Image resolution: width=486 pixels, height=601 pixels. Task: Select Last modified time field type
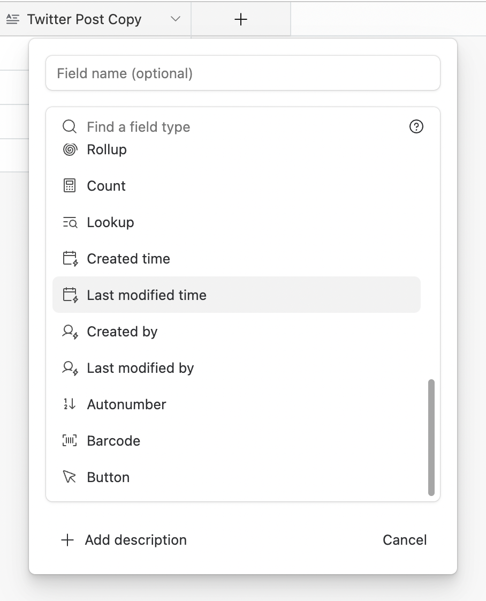coord(147,295)
